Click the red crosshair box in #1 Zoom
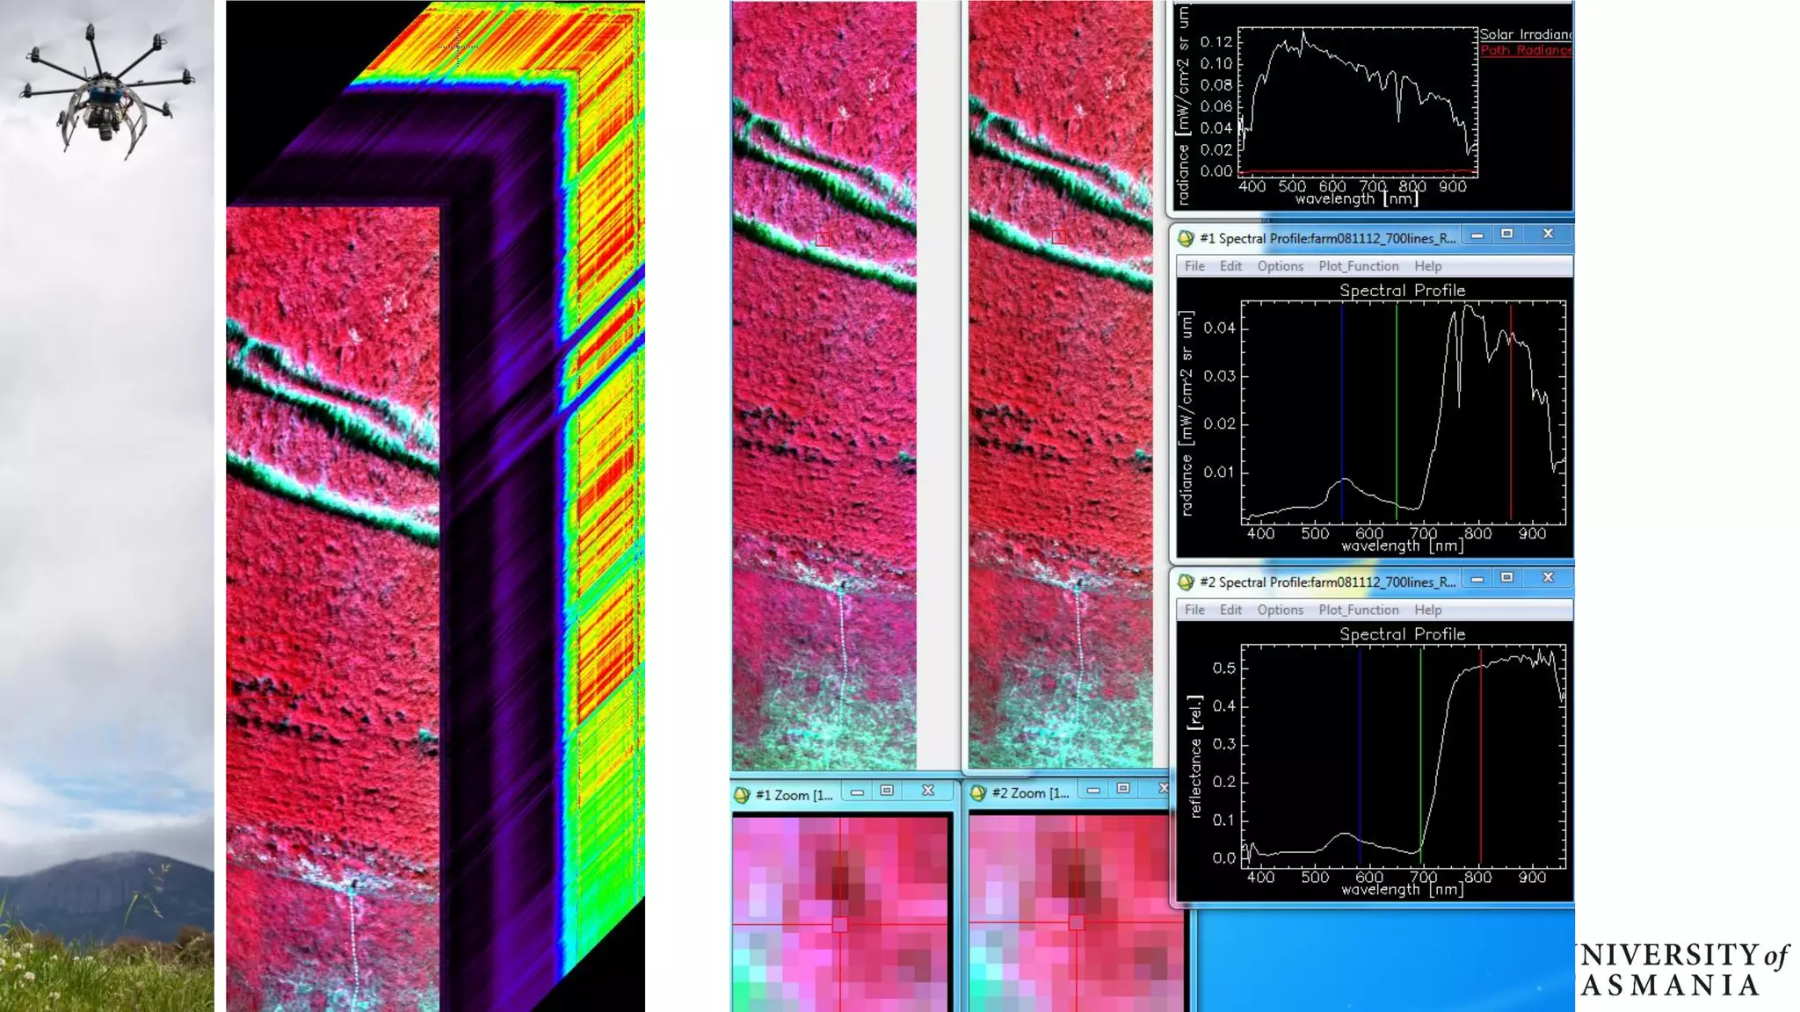The image size is (1800, 1012). click(840, 924)
